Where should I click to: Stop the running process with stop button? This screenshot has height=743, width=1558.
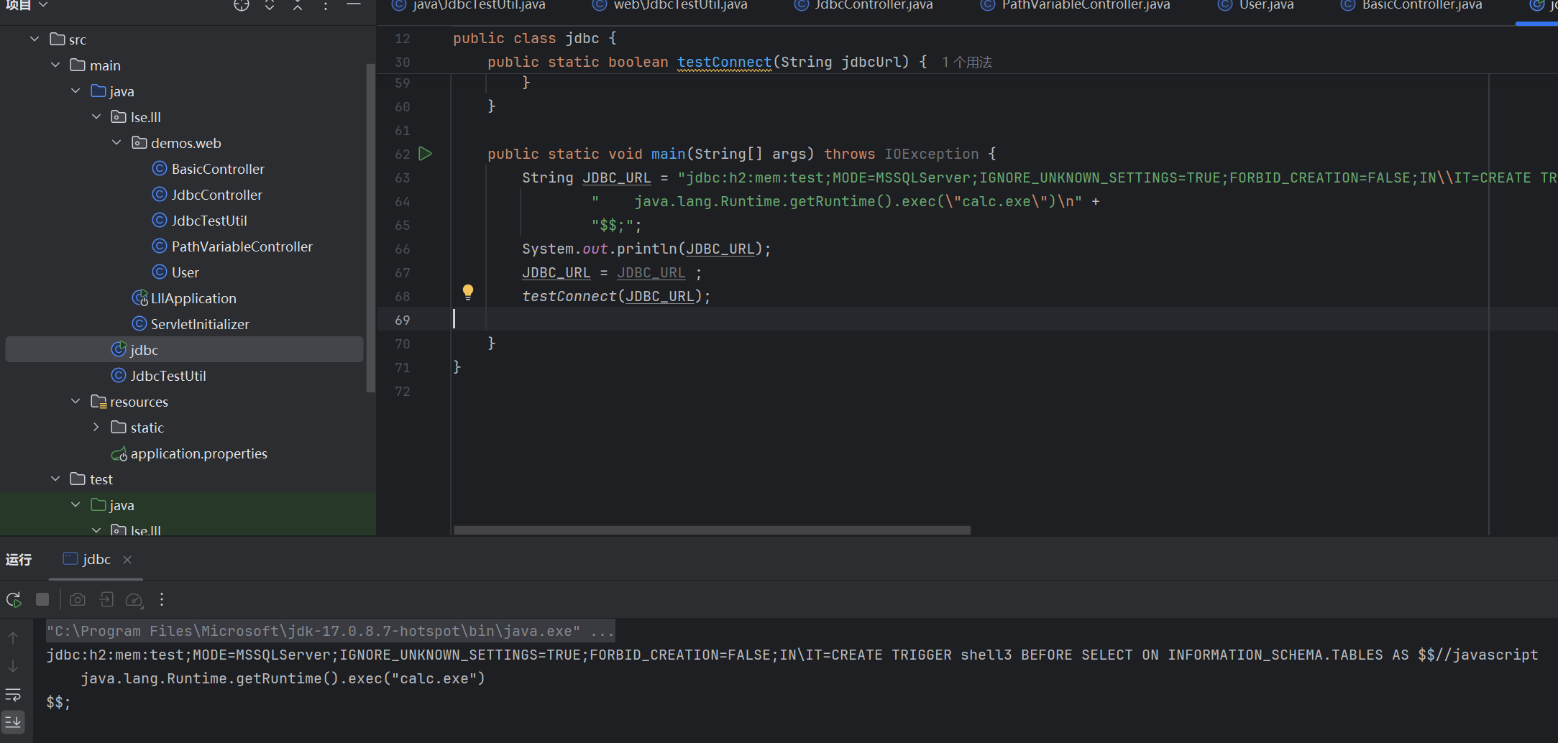click(42, 599)
